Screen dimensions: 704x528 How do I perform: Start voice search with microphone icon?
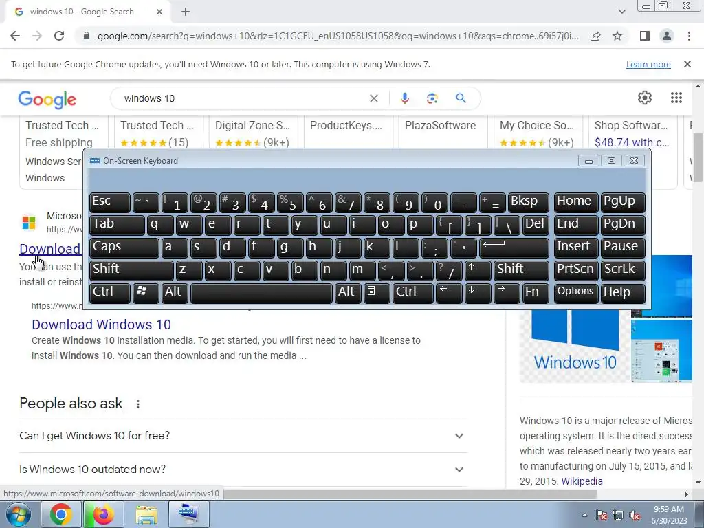[404, 98]
